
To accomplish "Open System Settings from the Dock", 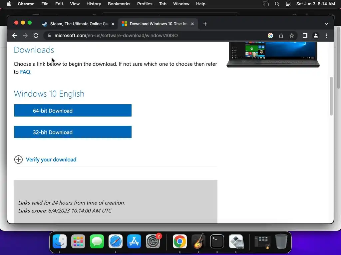I will coord(153,241).
